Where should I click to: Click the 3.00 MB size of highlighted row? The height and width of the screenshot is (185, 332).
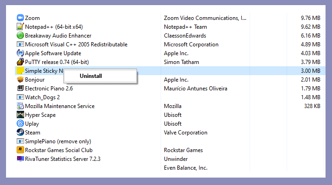(310, 71)
